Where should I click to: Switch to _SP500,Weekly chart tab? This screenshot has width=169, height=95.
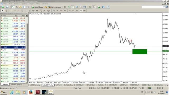[35, 85]
